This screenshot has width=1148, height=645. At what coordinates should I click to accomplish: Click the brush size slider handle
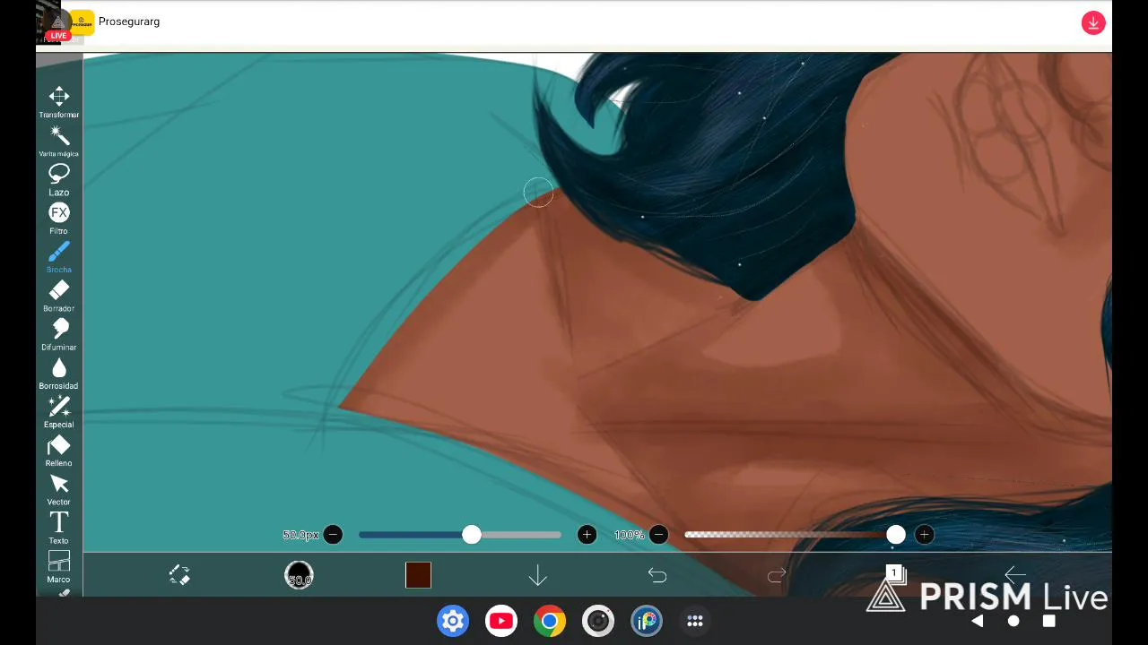point(472,535)
